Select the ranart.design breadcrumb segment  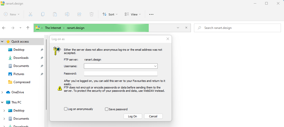point(75,28)
